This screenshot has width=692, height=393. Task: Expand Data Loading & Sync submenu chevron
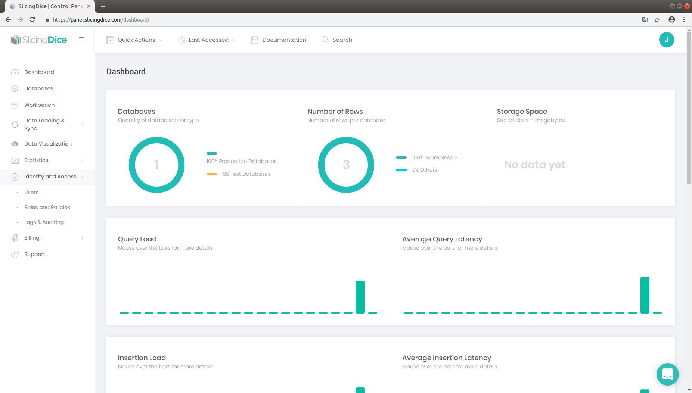(82, 125)
